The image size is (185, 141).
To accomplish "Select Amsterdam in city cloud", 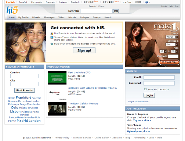I will pyautogui.click(x=33, y=101).
